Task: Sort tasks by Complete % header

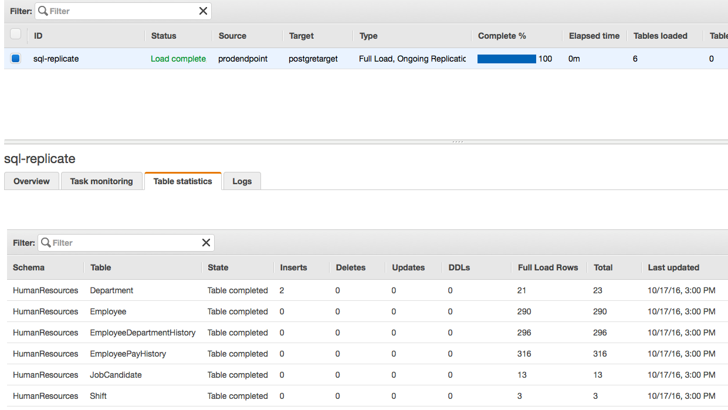Action: [x=502, y=36]
